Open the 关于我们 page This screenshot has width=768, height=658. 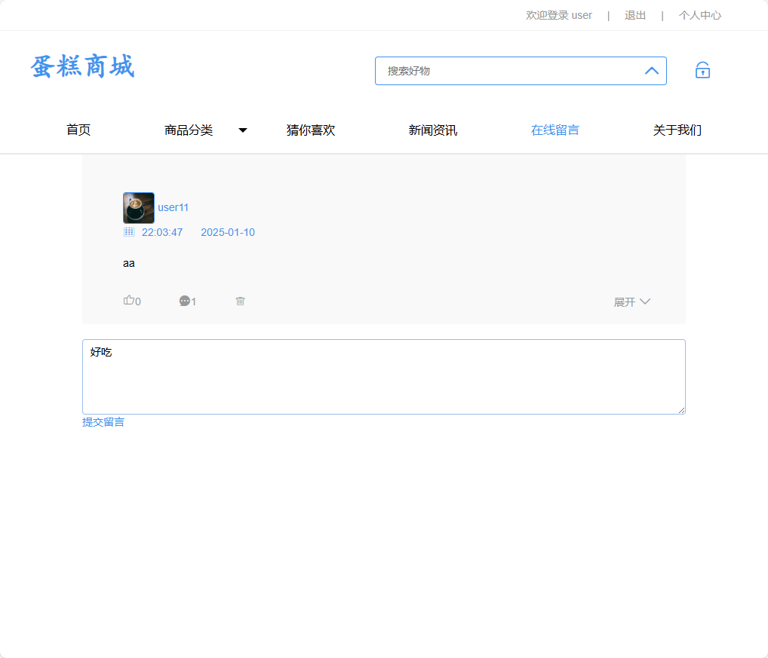(677, 130)
